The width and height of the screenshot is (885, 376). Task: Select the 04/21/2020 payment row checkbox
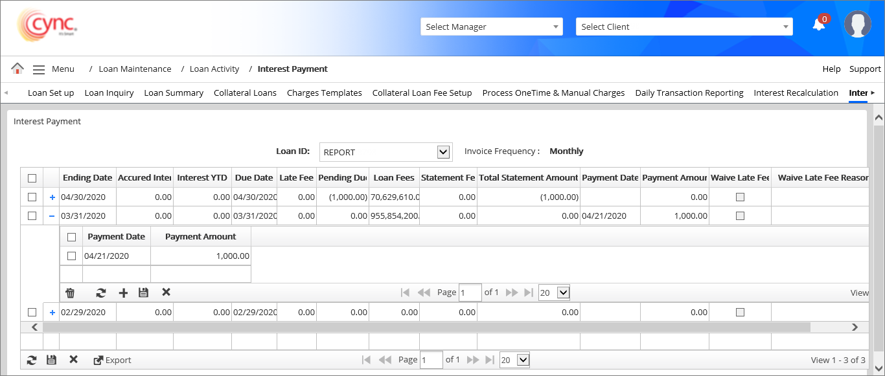(71, 256)
